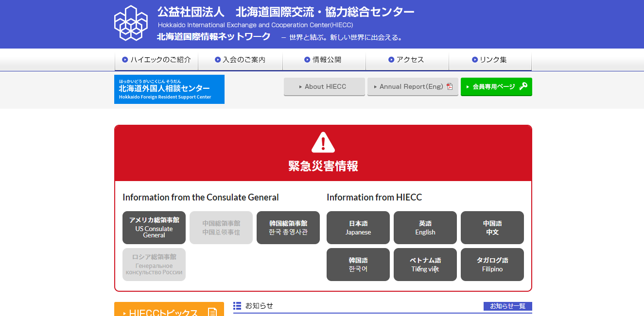Open HIECCトピックス orange banner
Viewport: 644px width, 316px height.
coord(169,309)
